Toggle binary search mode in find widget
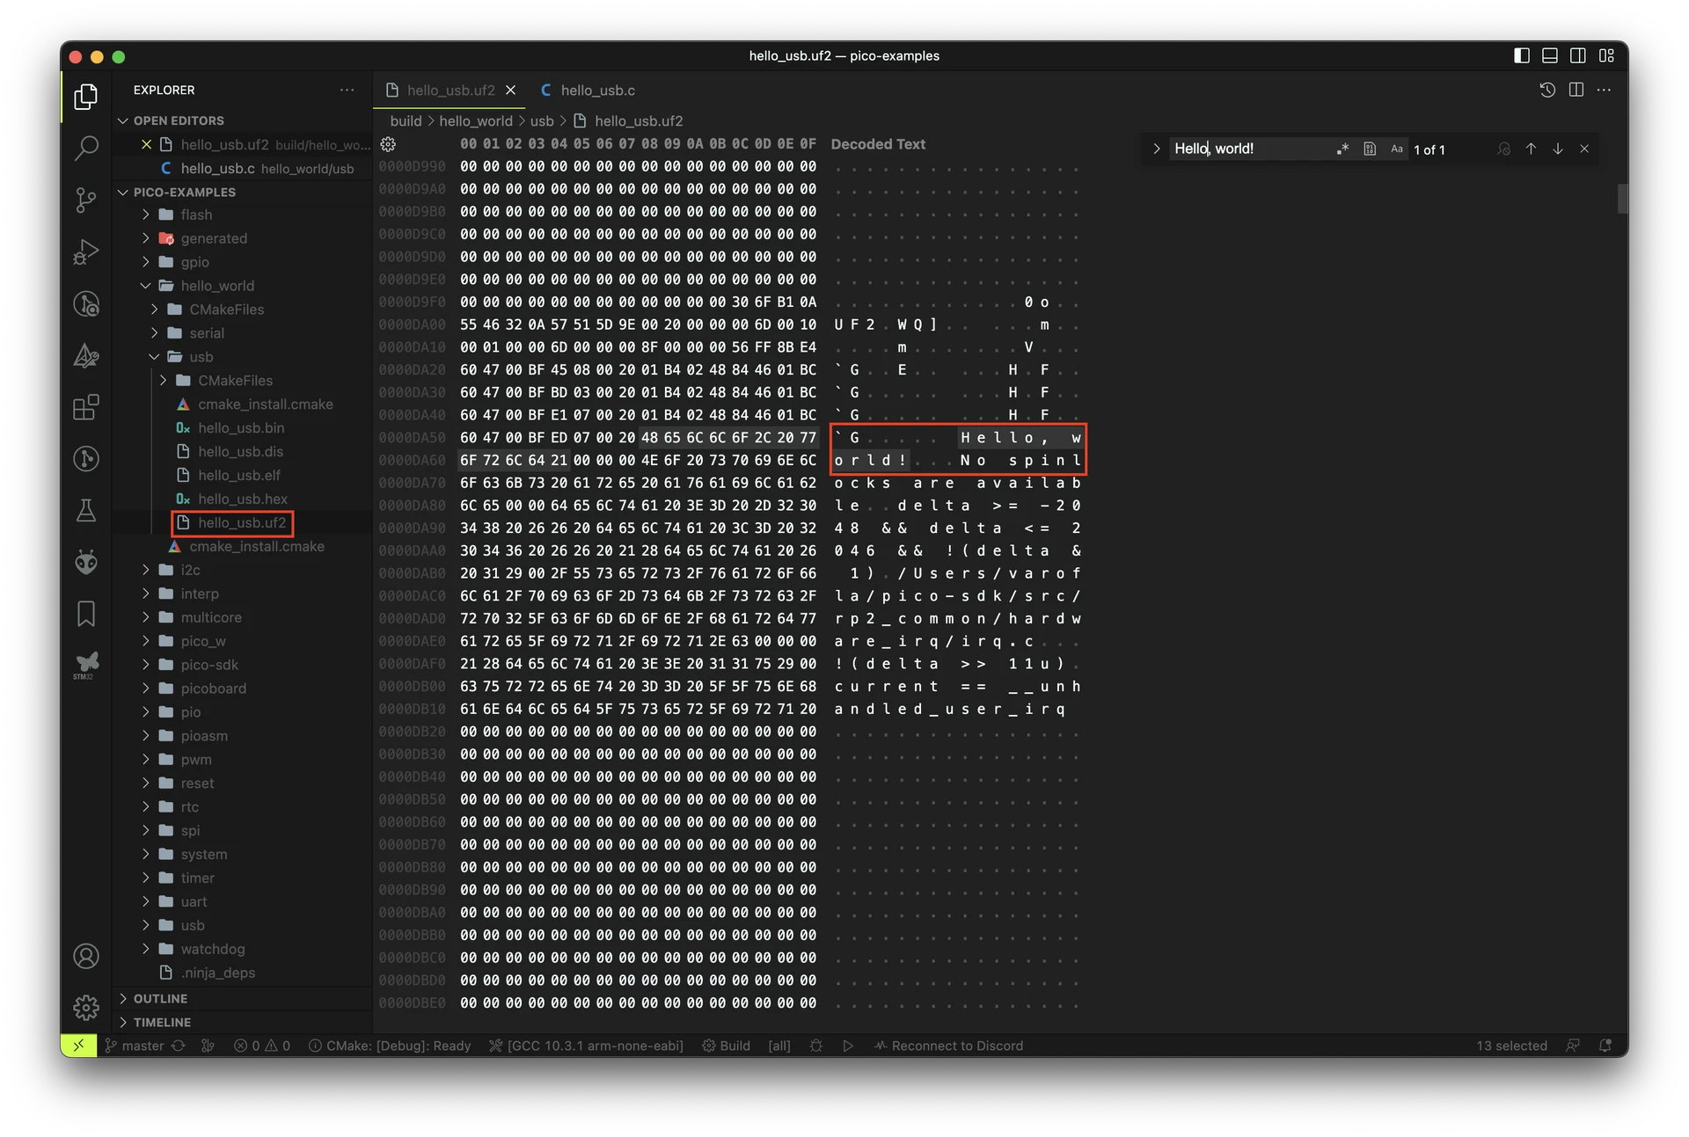The height and width of the screenshot is (1137, 1689). click(x=1370, y=149)
